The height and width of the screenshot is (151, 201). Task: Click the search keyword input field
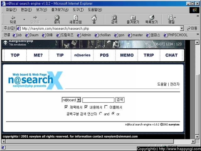(98, 100)
